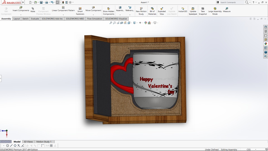Expand the Linear Component Pattern dropdown arrow
The width and height of the screenshot is (268, 151).
click(63, 15)
